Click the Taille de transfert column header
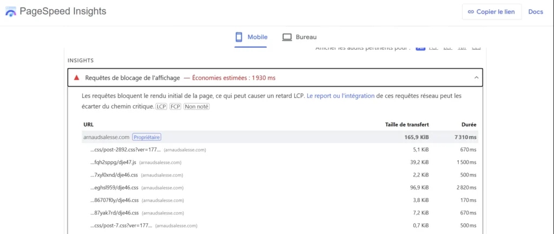 point(407,125)
